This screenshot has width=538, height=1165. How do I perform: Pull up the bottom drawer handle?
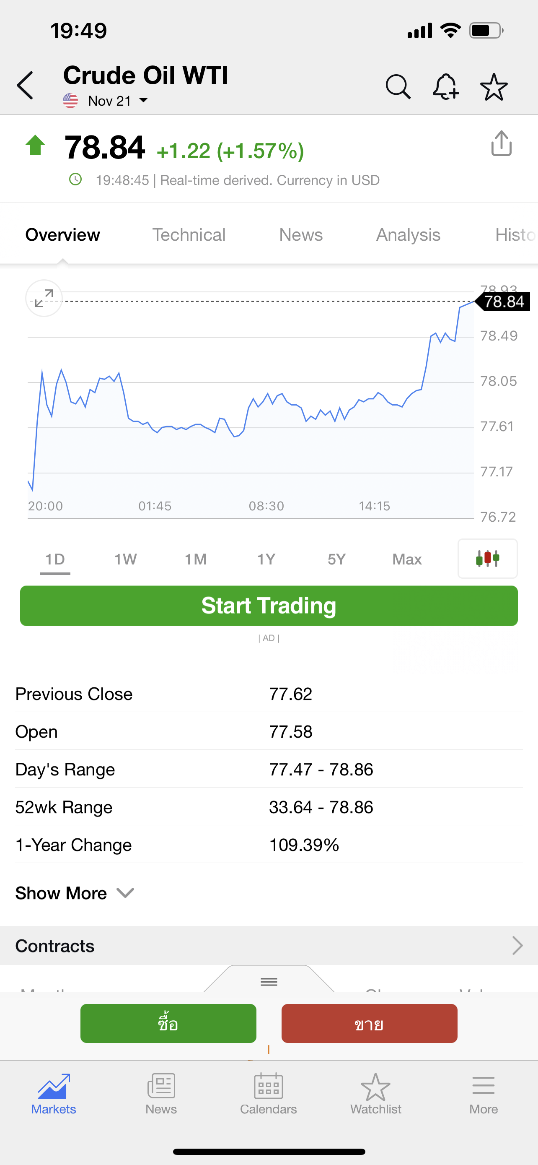(x=269, y=981)
